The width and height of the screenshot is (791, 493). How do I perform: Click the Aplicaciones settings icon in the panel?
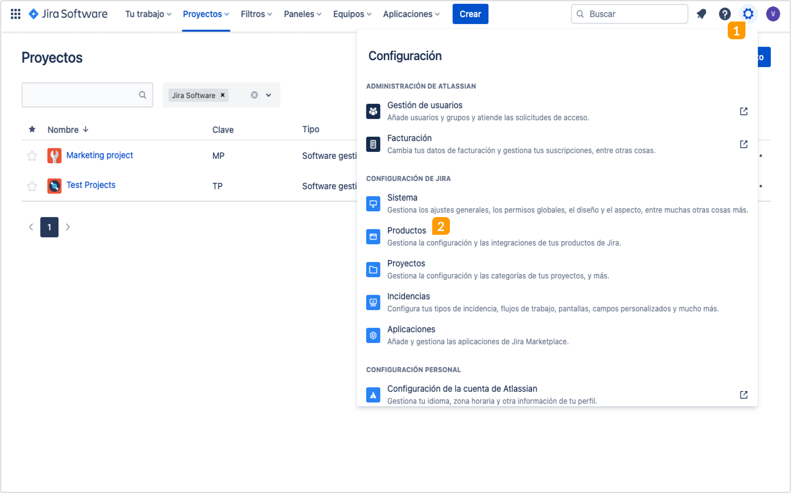(373, 335)
